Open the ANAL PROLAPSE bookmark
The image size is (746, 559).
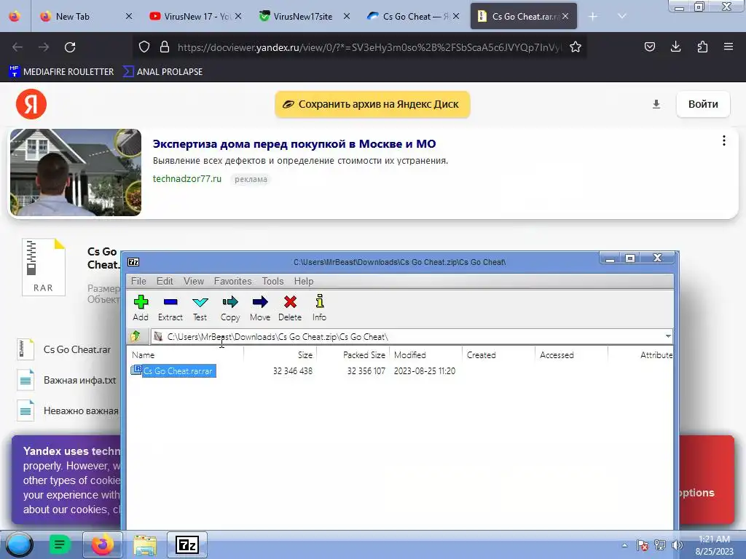click(162, 72)
